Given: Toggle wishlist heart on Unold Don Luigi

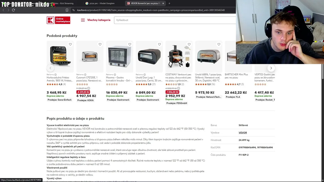Looking at the screenshot, I should click(159, 44).
